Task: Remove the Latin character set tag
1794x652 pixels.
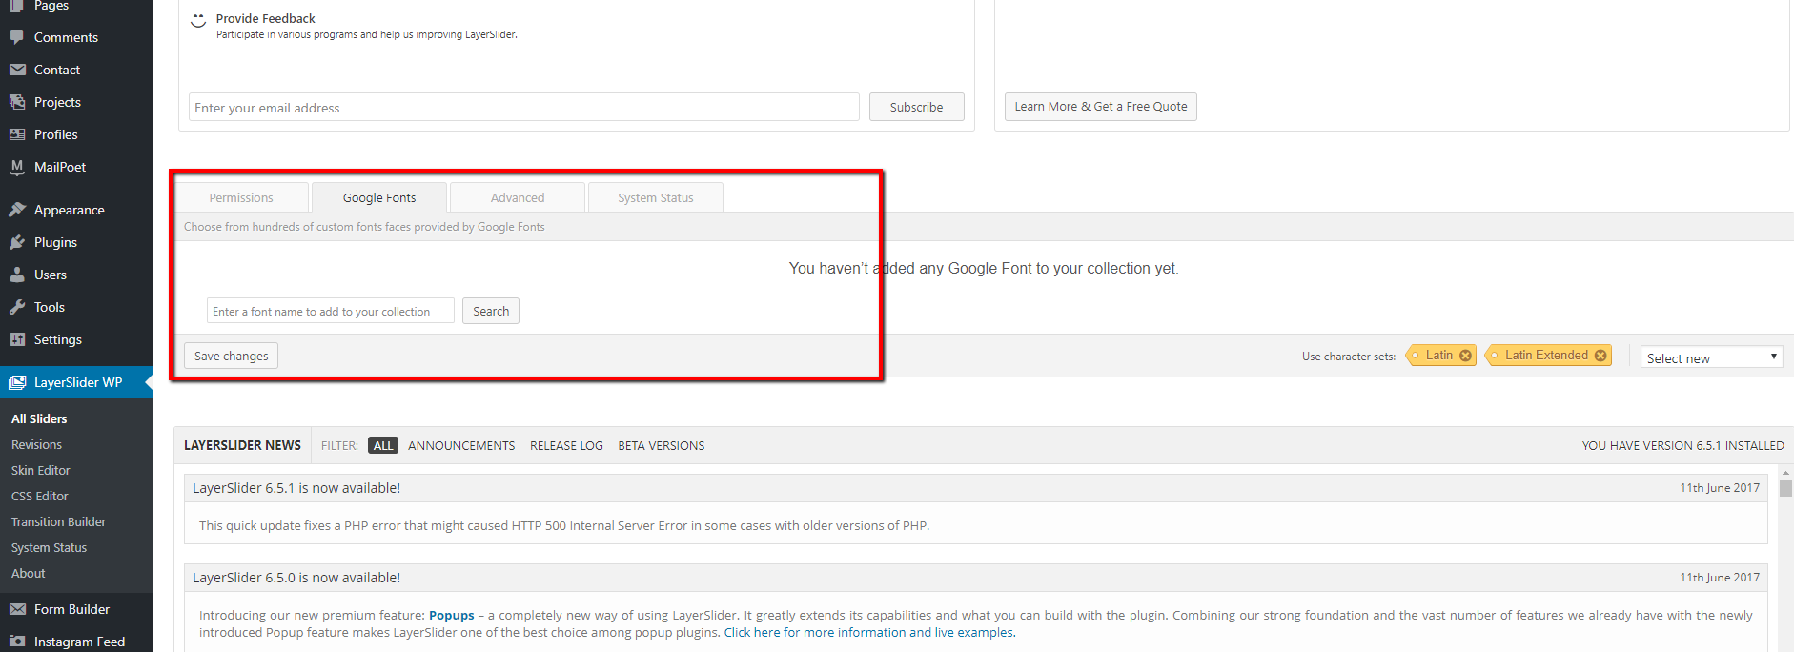Action: click(x=1465, y=356)
